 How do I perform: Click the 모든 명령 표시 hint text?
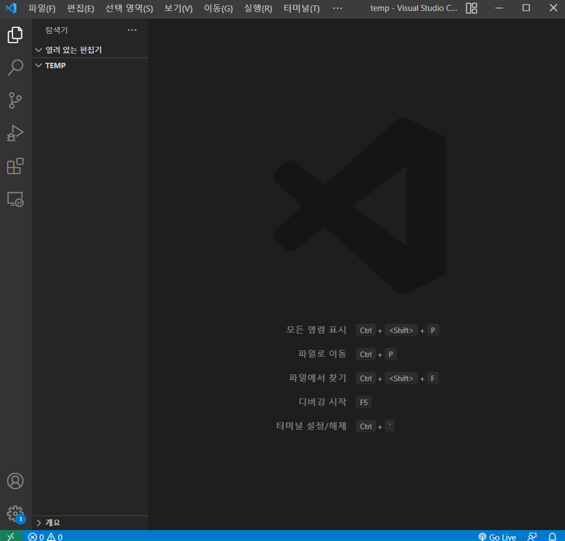(x=316, y=330)
